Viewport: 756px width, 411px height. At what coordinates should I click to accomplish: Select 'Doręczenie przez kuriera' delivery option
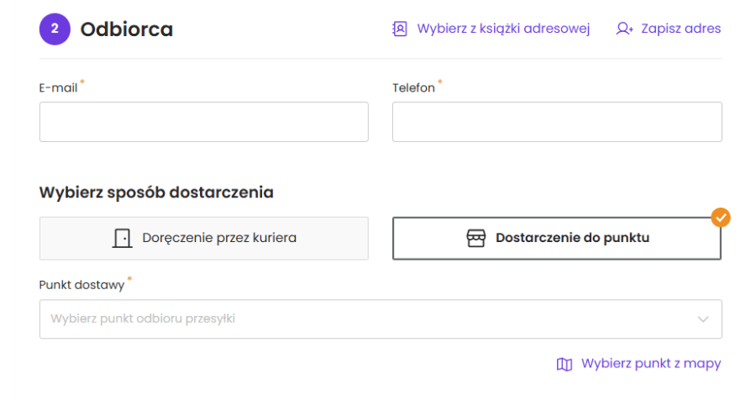click(x=203, y=238)
